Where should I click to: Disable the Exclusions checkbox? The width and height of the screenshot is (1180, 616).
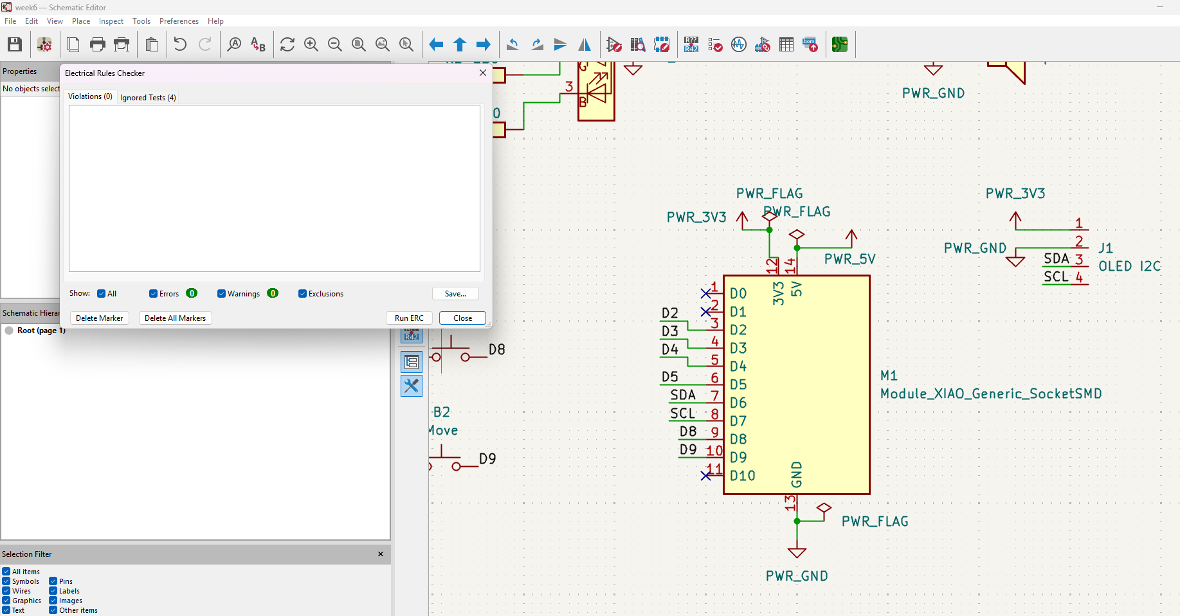point(302,294)
